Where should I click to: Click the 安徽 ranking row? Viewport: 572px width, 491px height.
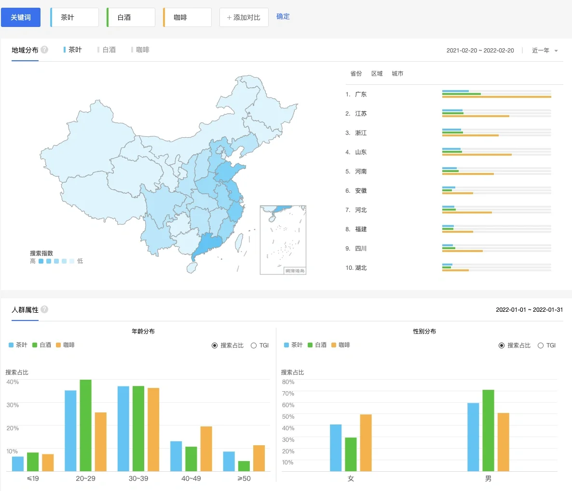point(449,191)
